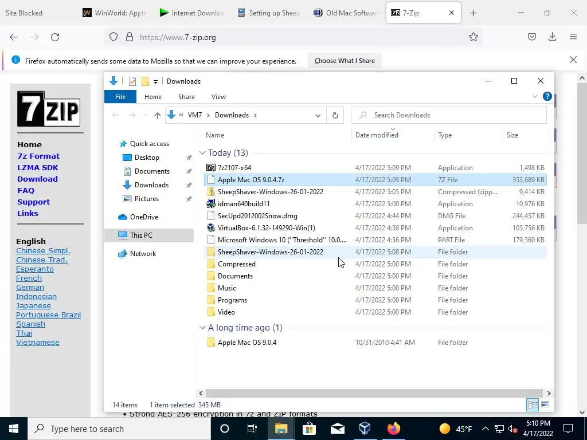
Task: Open Firefox application menu
Action: click(573, 37)
